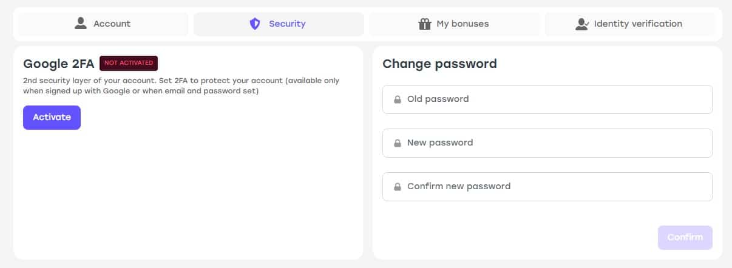This screenshot has height=268, width=732.
Task: Open the Account tab
Action: tap(103, 24)
